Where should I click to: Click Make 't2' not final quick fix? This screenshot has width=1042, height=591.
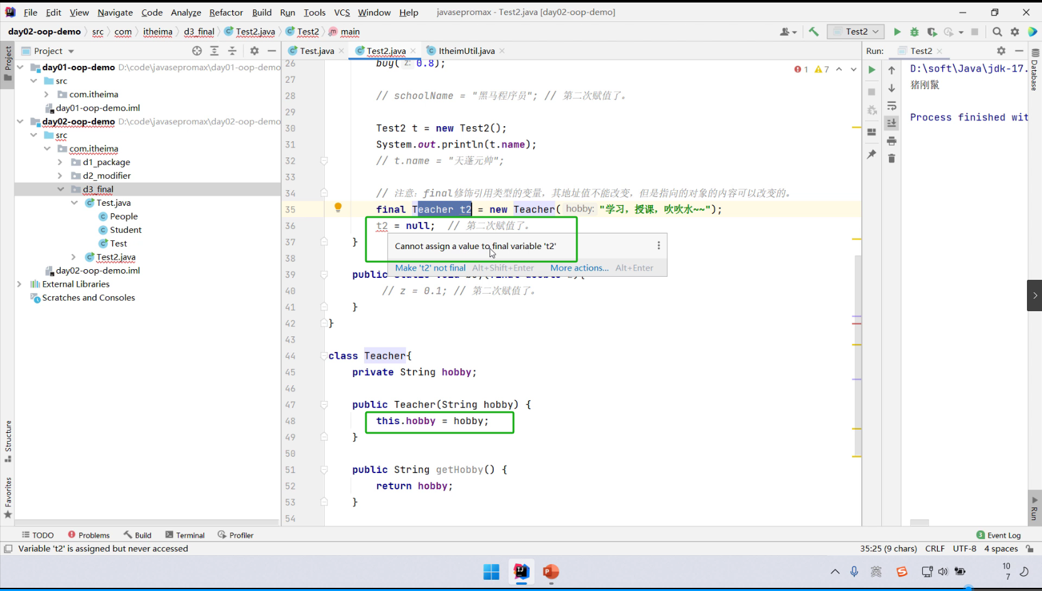[430, 268]
